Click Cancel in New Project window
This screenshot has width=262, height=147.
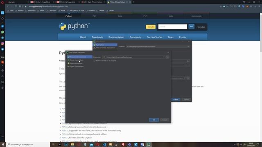186,100
